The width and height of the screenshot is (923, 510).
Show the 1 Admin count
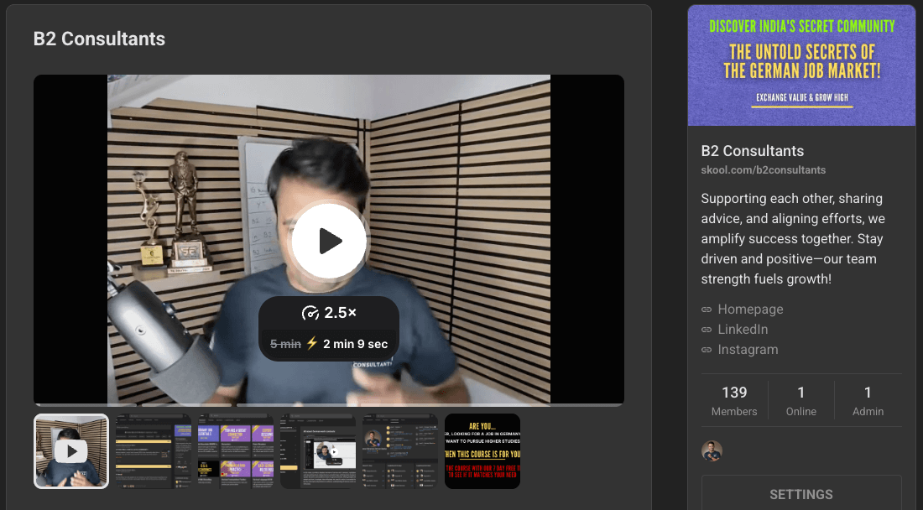point(868,400)
